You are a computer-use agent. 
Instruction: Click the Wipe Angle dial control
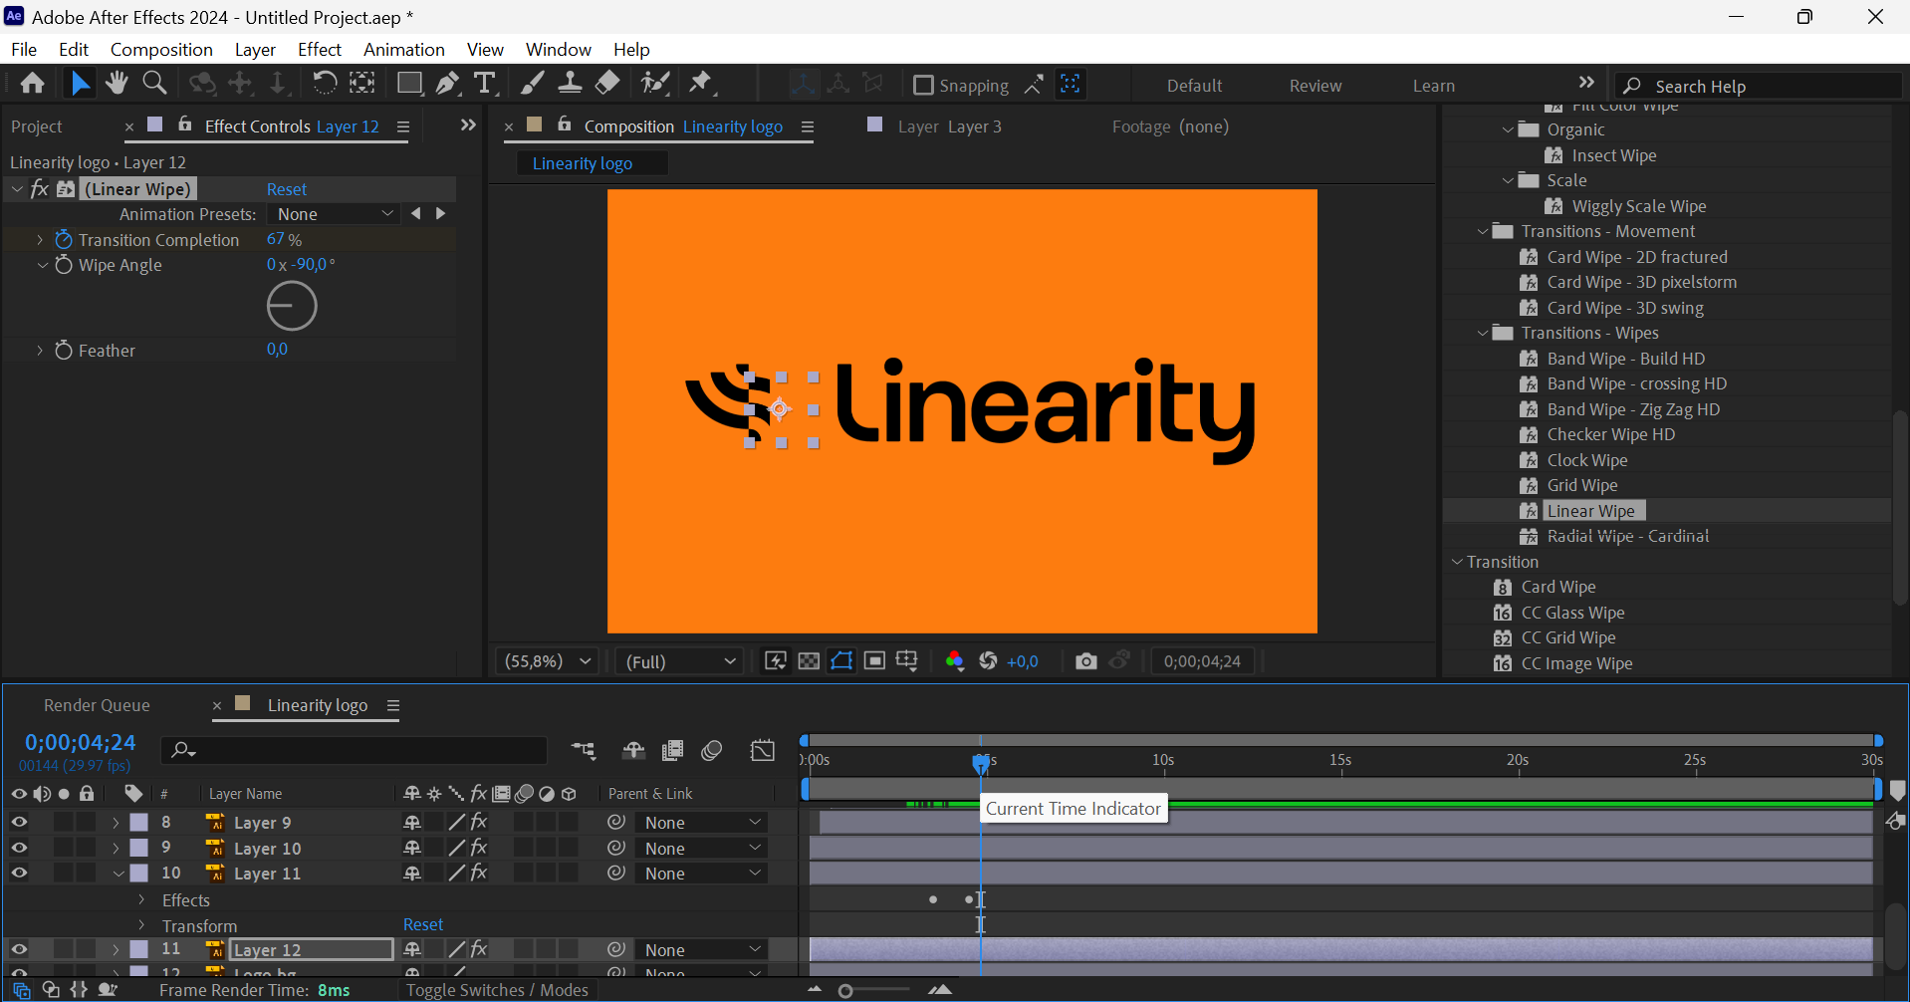292,307
